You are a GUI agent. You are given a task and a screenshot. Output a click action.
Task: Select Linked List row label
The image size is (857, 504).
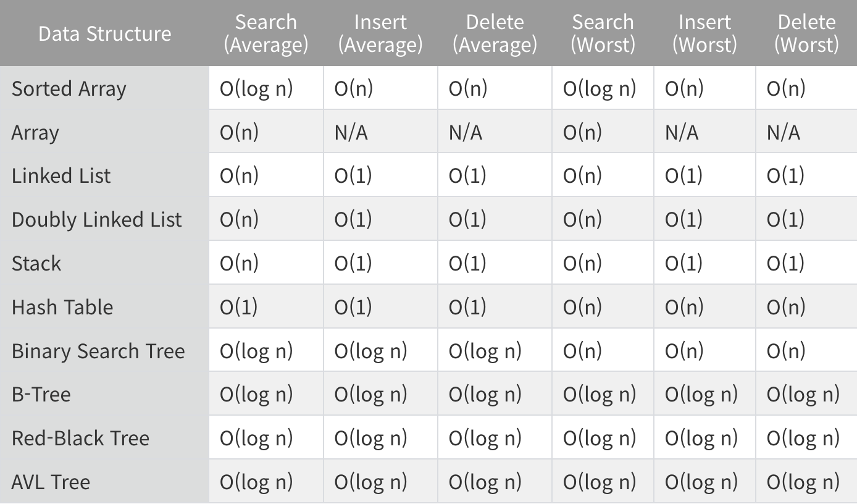click(x=61, y=176)
